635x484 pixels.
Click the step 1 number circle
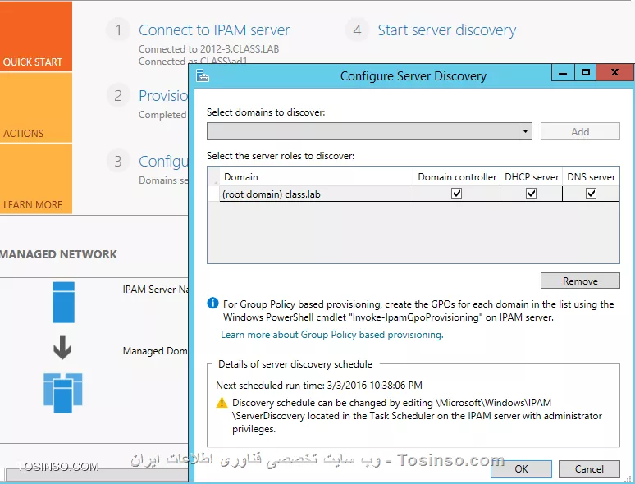pos(118,30)
